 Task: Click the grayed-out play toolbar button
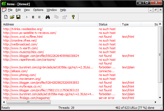(27, 17)
